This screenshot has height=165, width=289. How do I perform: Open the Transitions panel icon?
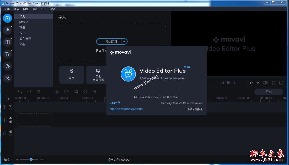point(7,42)
